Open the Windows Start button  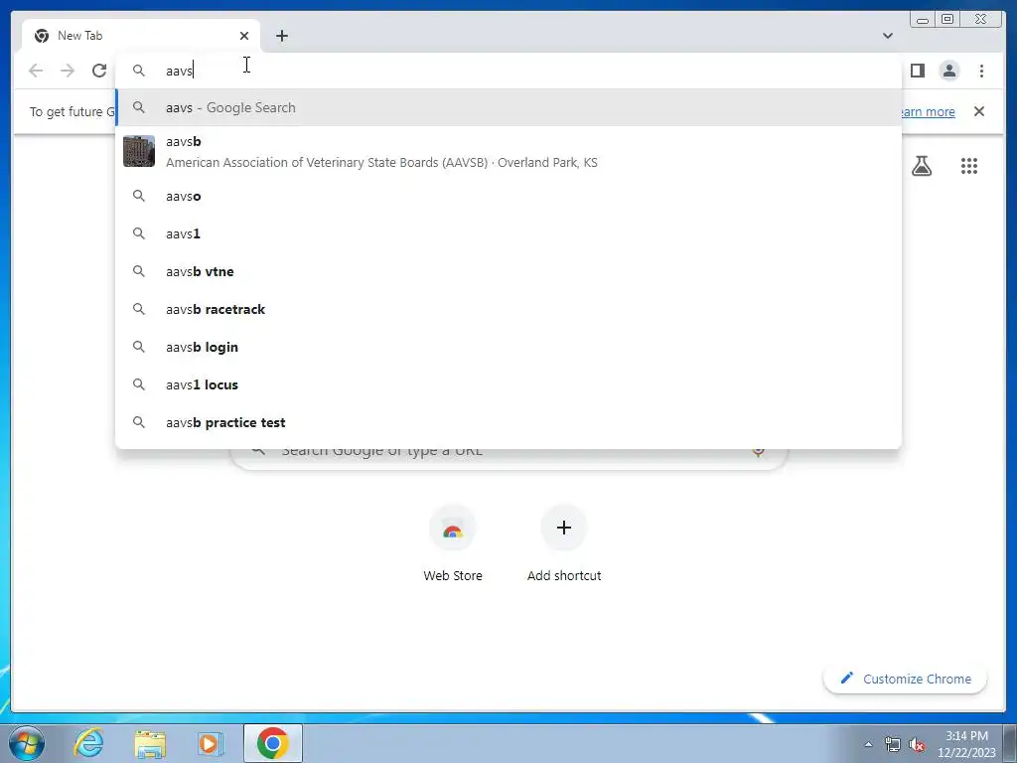coord(27,743)
